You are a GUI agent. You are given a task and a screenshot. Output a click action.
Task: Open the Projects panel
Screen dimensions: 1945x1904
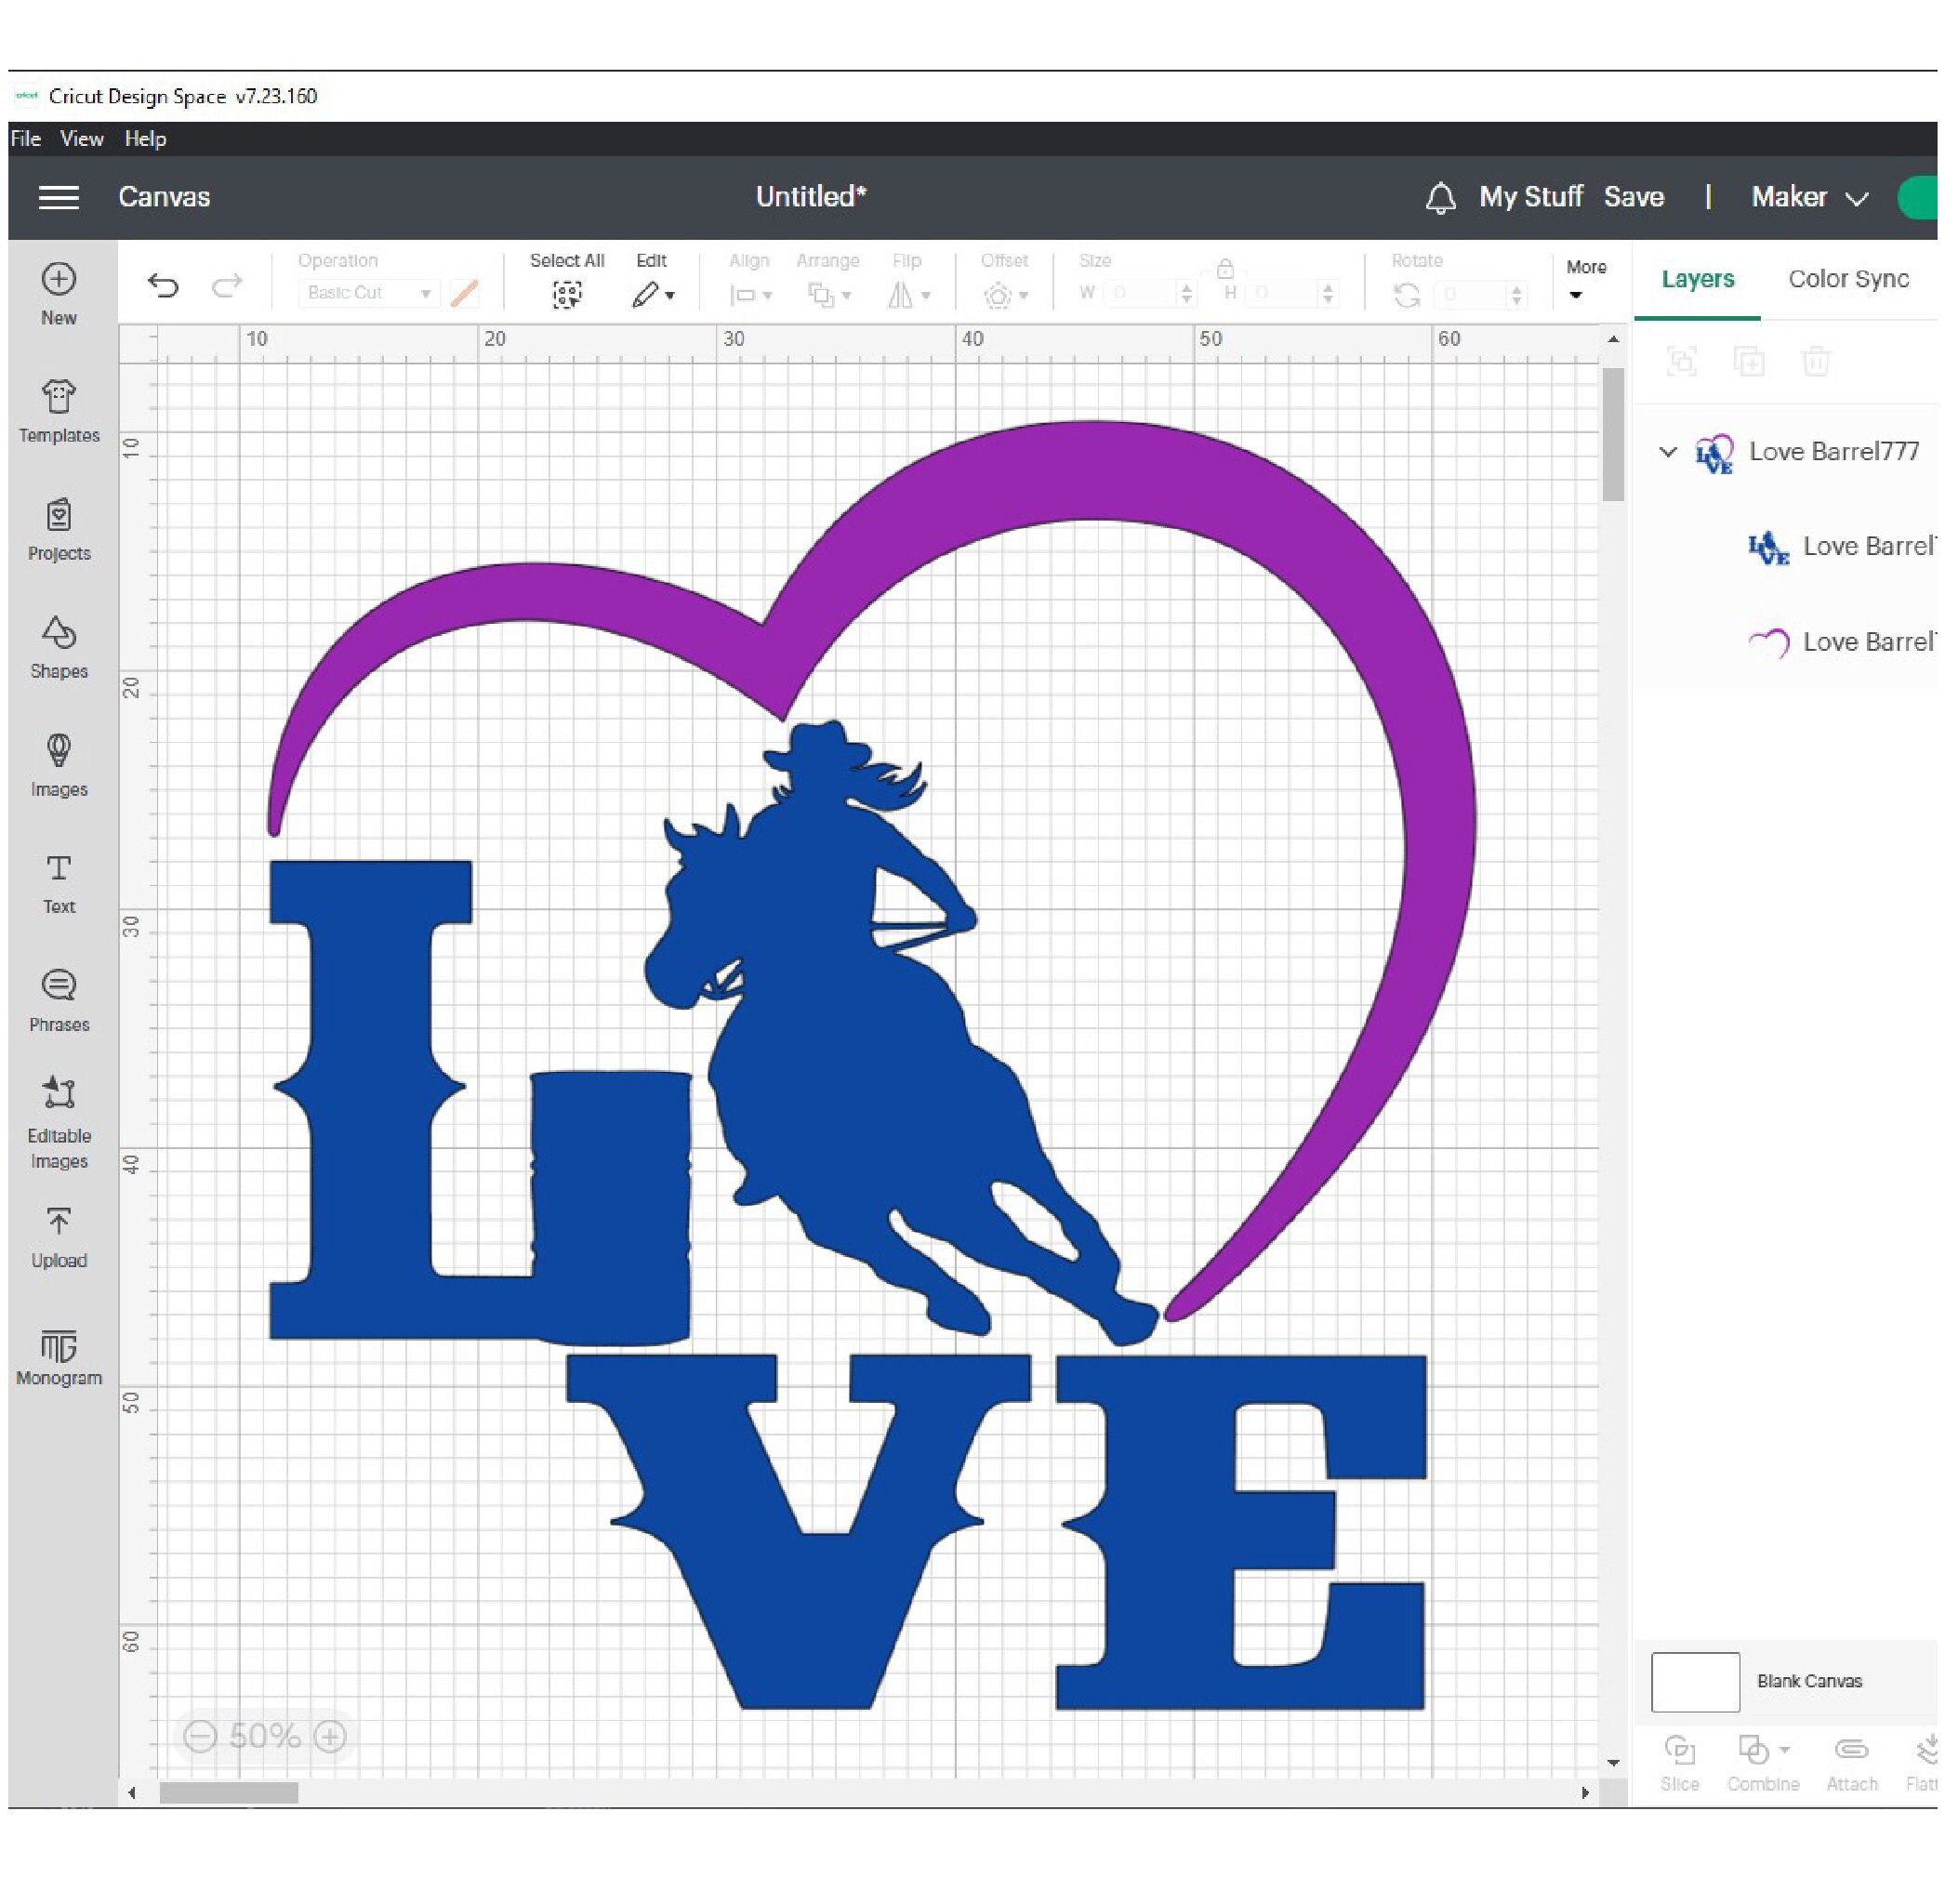coord(59,530)
